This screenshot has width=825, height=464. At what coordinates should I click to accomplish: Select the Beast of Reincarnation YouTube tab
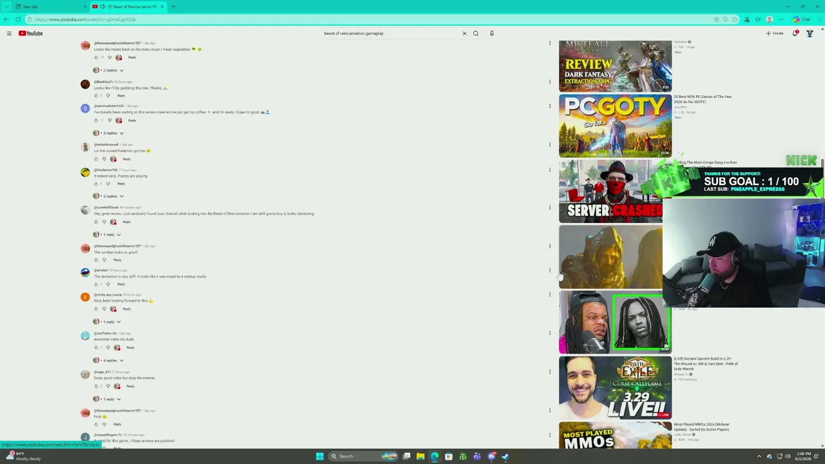(x=128, y=6)
